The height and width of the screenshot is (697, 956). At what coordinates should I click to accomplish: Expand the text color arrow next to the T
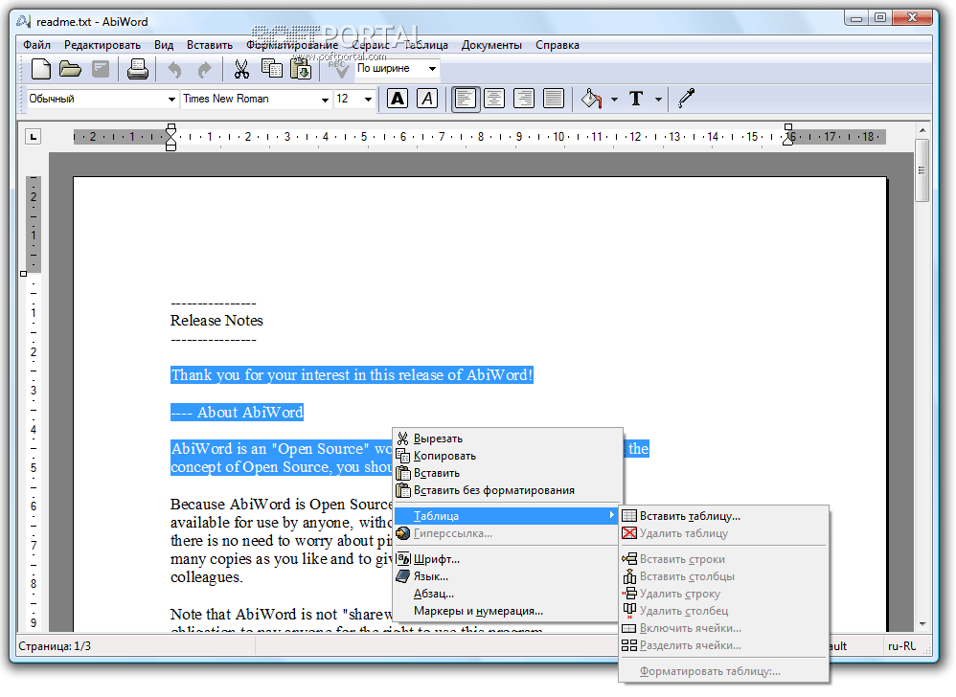tap(658, 99)
